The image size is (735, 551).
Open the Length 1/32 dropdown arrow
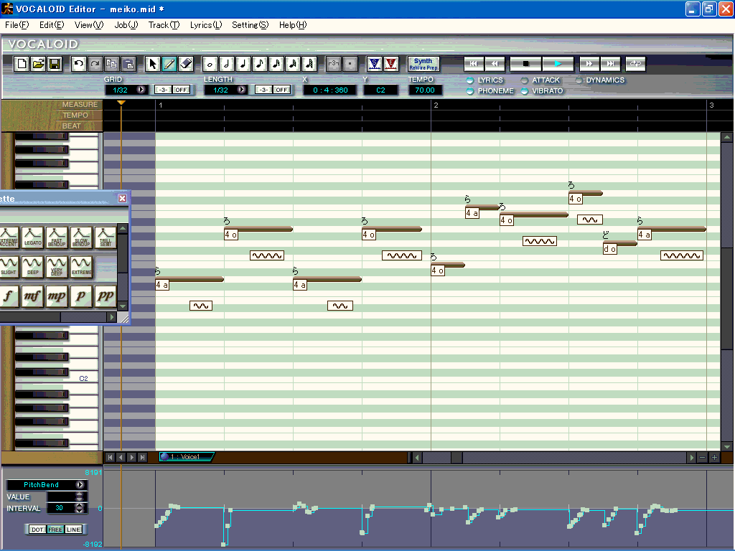pyautogui.click(x=241, y=90)
